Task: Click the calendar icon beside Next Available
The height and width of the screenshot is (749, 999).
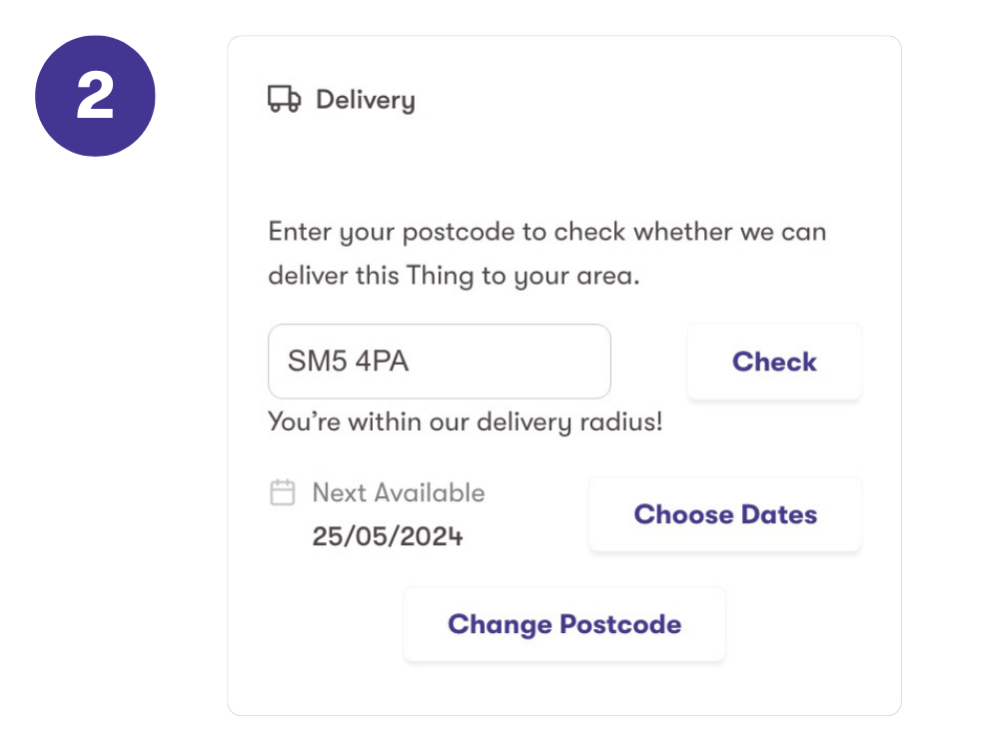Action: (x=283, y=492)
